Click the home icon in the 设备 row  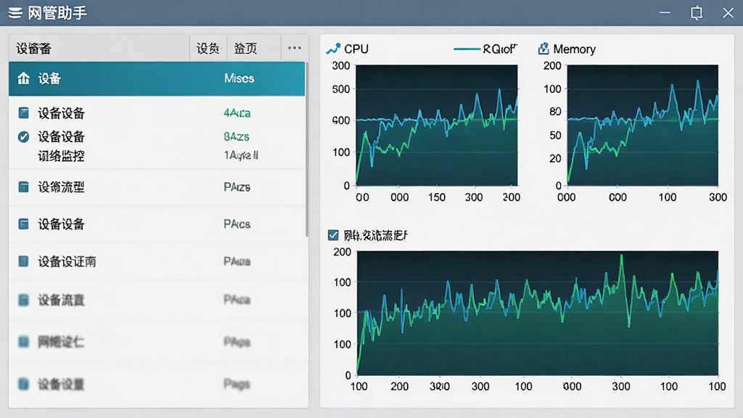point(23,78)
